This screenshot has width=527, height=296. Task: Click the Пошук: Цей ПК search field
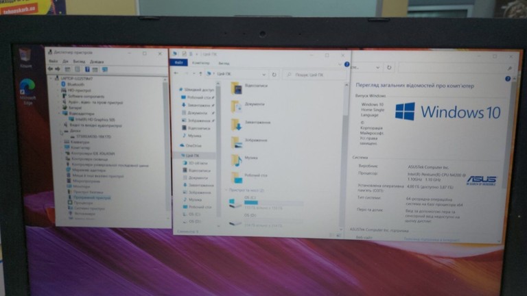click(x=314, y=75)
